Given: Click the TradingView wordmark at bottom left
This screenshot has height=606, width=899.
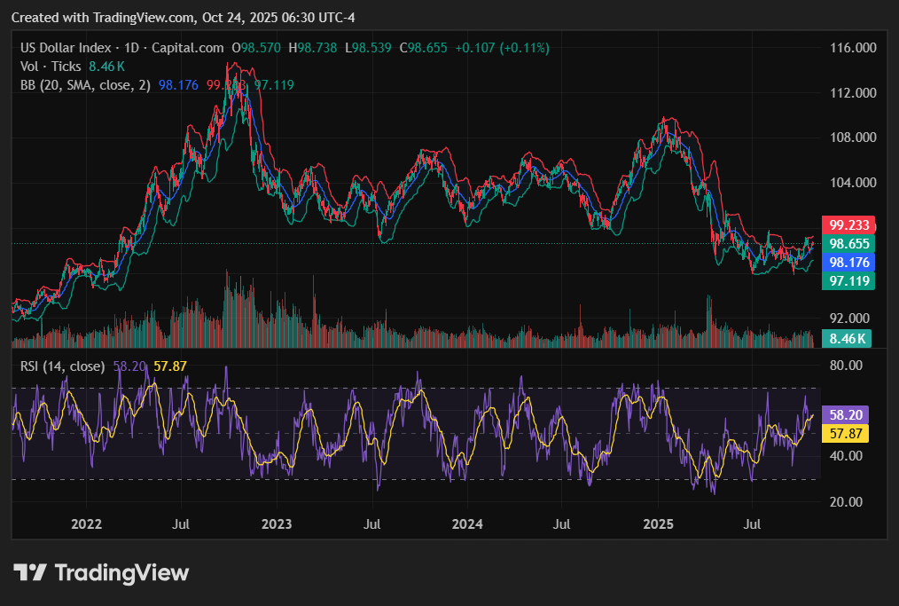Looking at the screenshot, I should (121, 573).
